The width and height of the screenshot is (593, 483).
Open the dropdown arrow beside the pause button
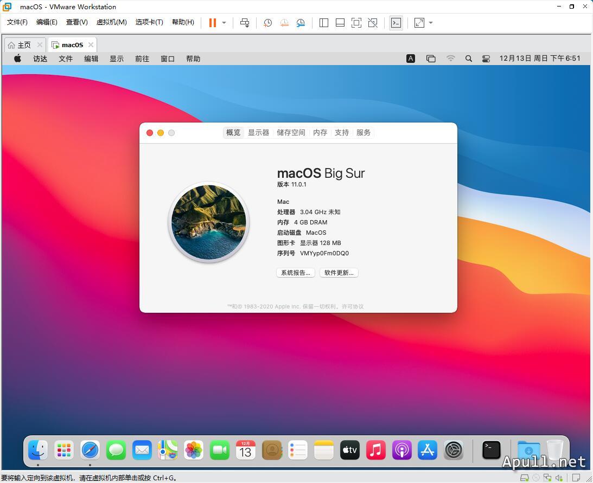coord(224,23)
